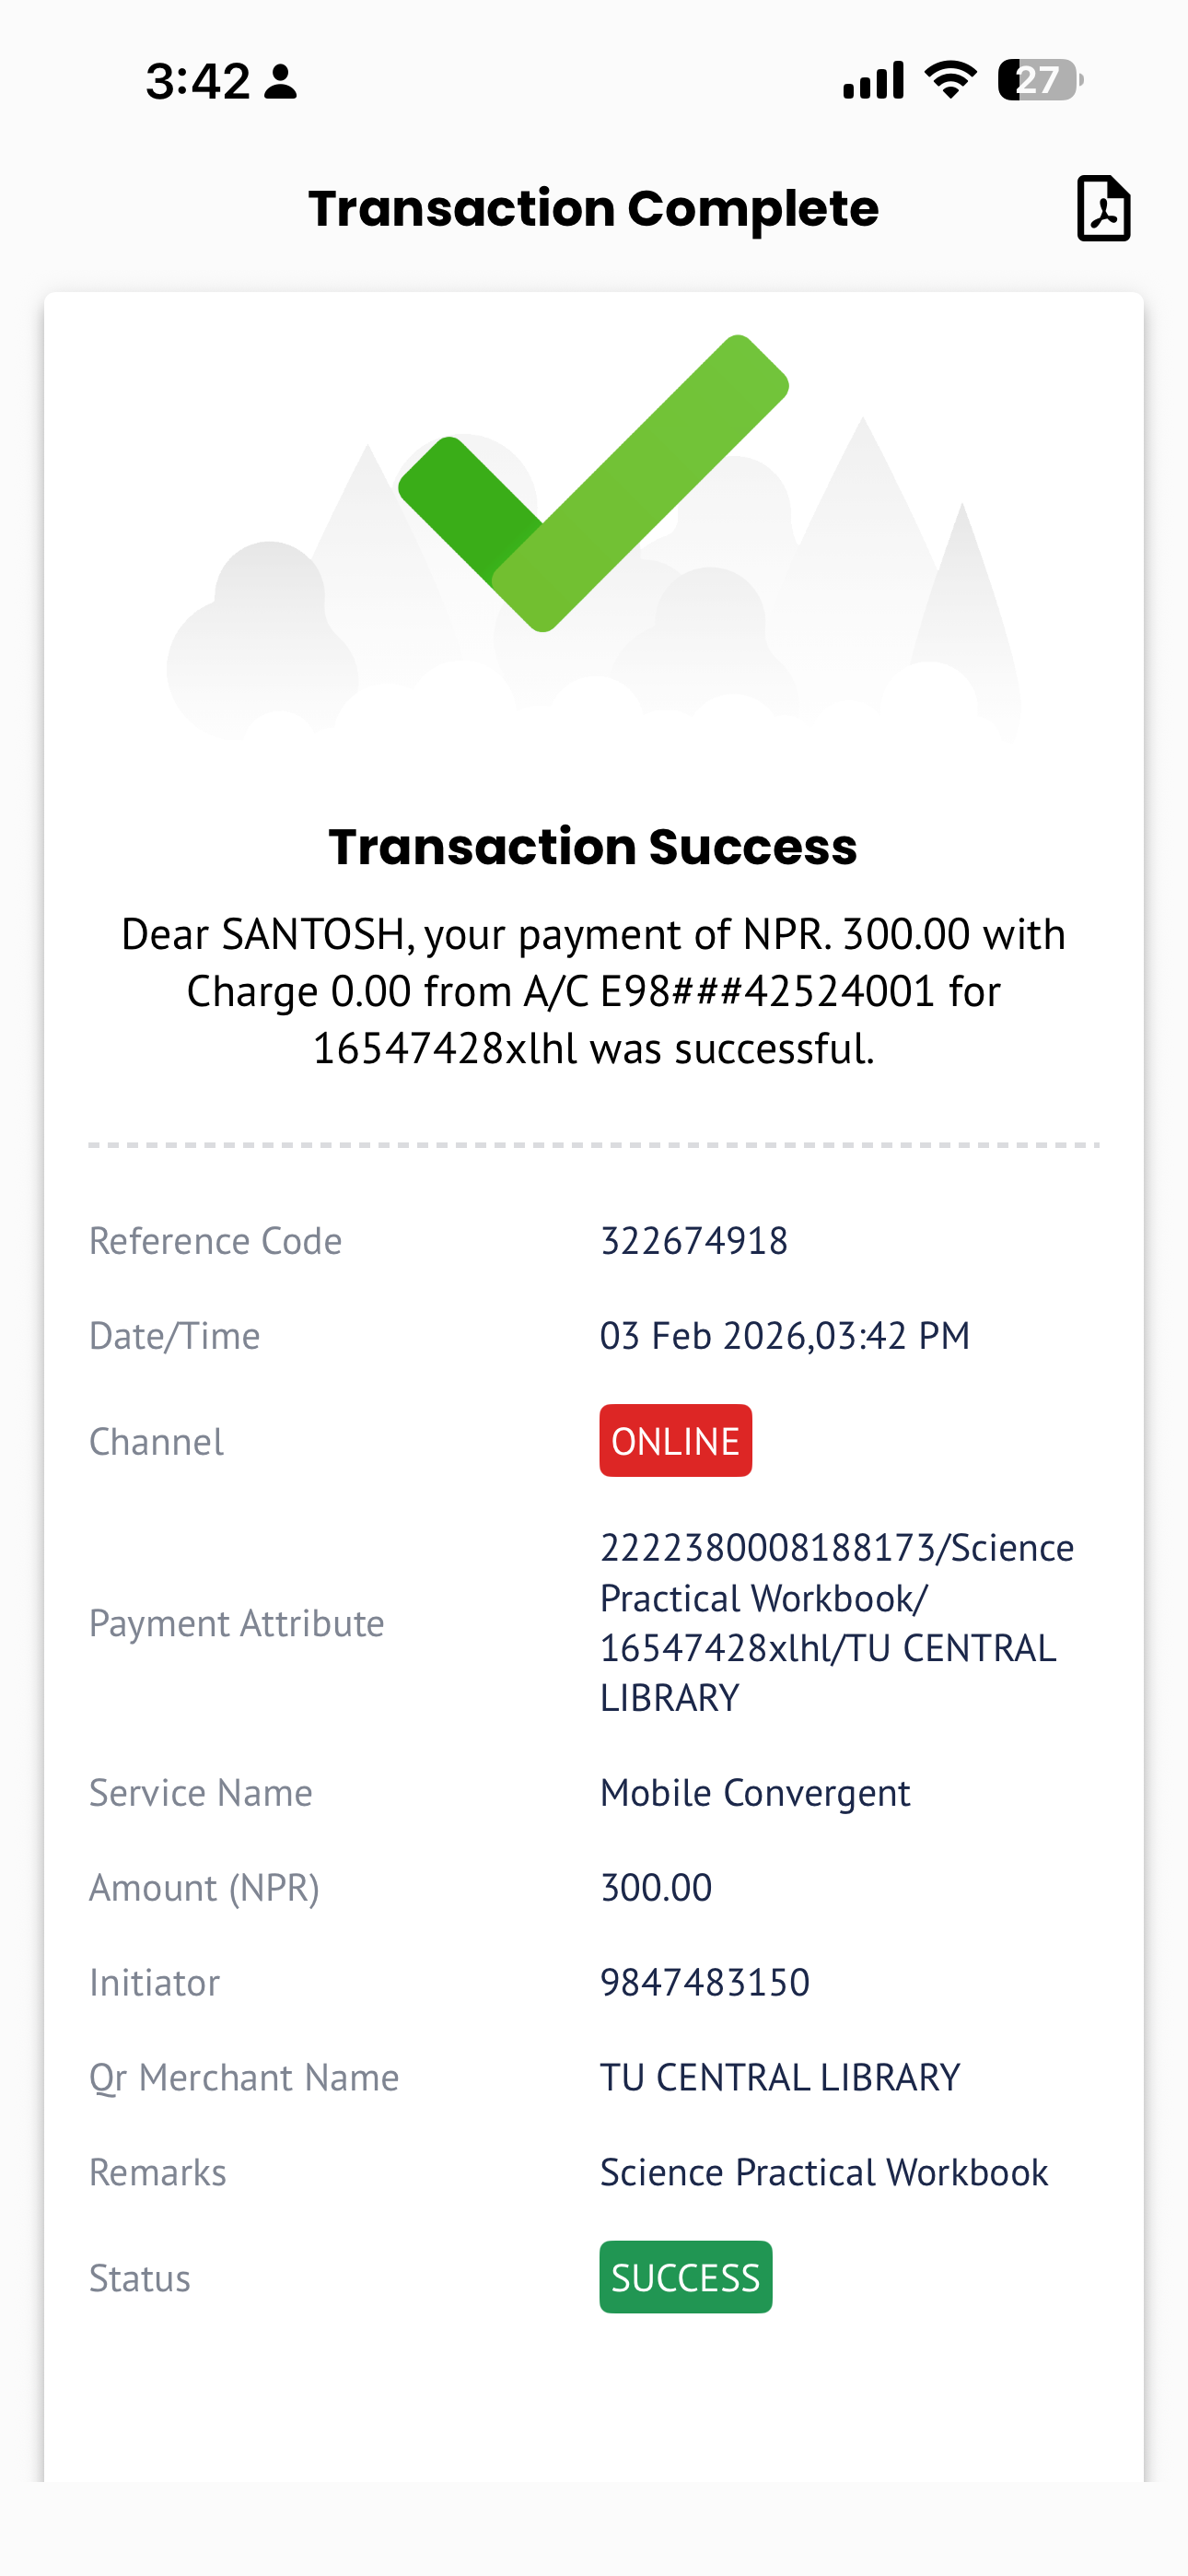Tap the Transaction Complete header title
The width and height of the screenshot is (1188, 2576).
click(x=593, y=208)
